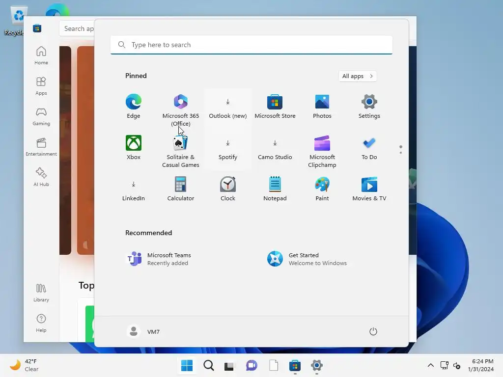Open the Chat icon on taskbar
This screenshot has width=503, height=377.
251,365
